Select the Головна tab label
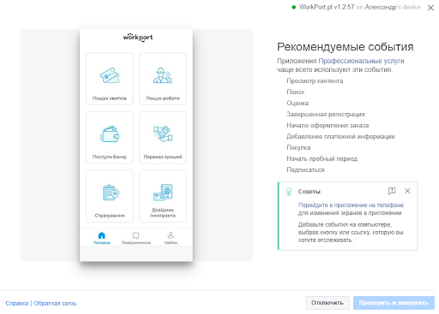The height and width of the screenshot is (314, 439). pos(102,243)
